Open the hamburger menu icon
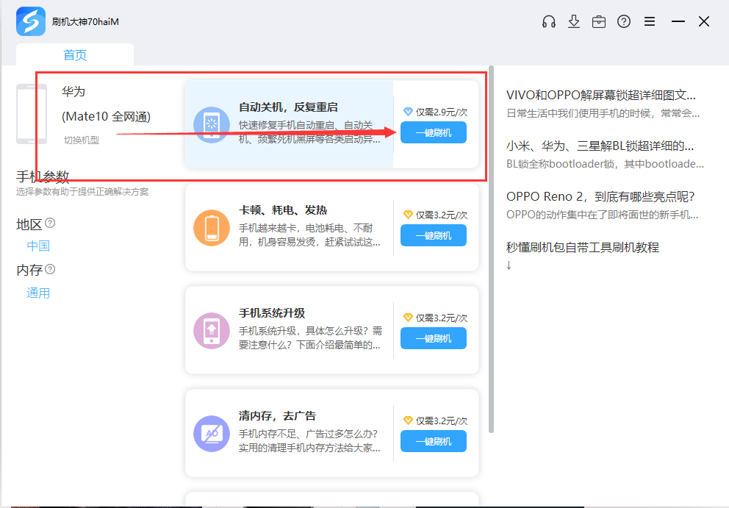 click(x=650, y=21)
